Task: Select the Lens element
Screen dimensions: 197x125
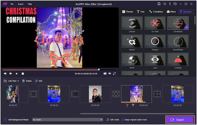Action: 155,59
